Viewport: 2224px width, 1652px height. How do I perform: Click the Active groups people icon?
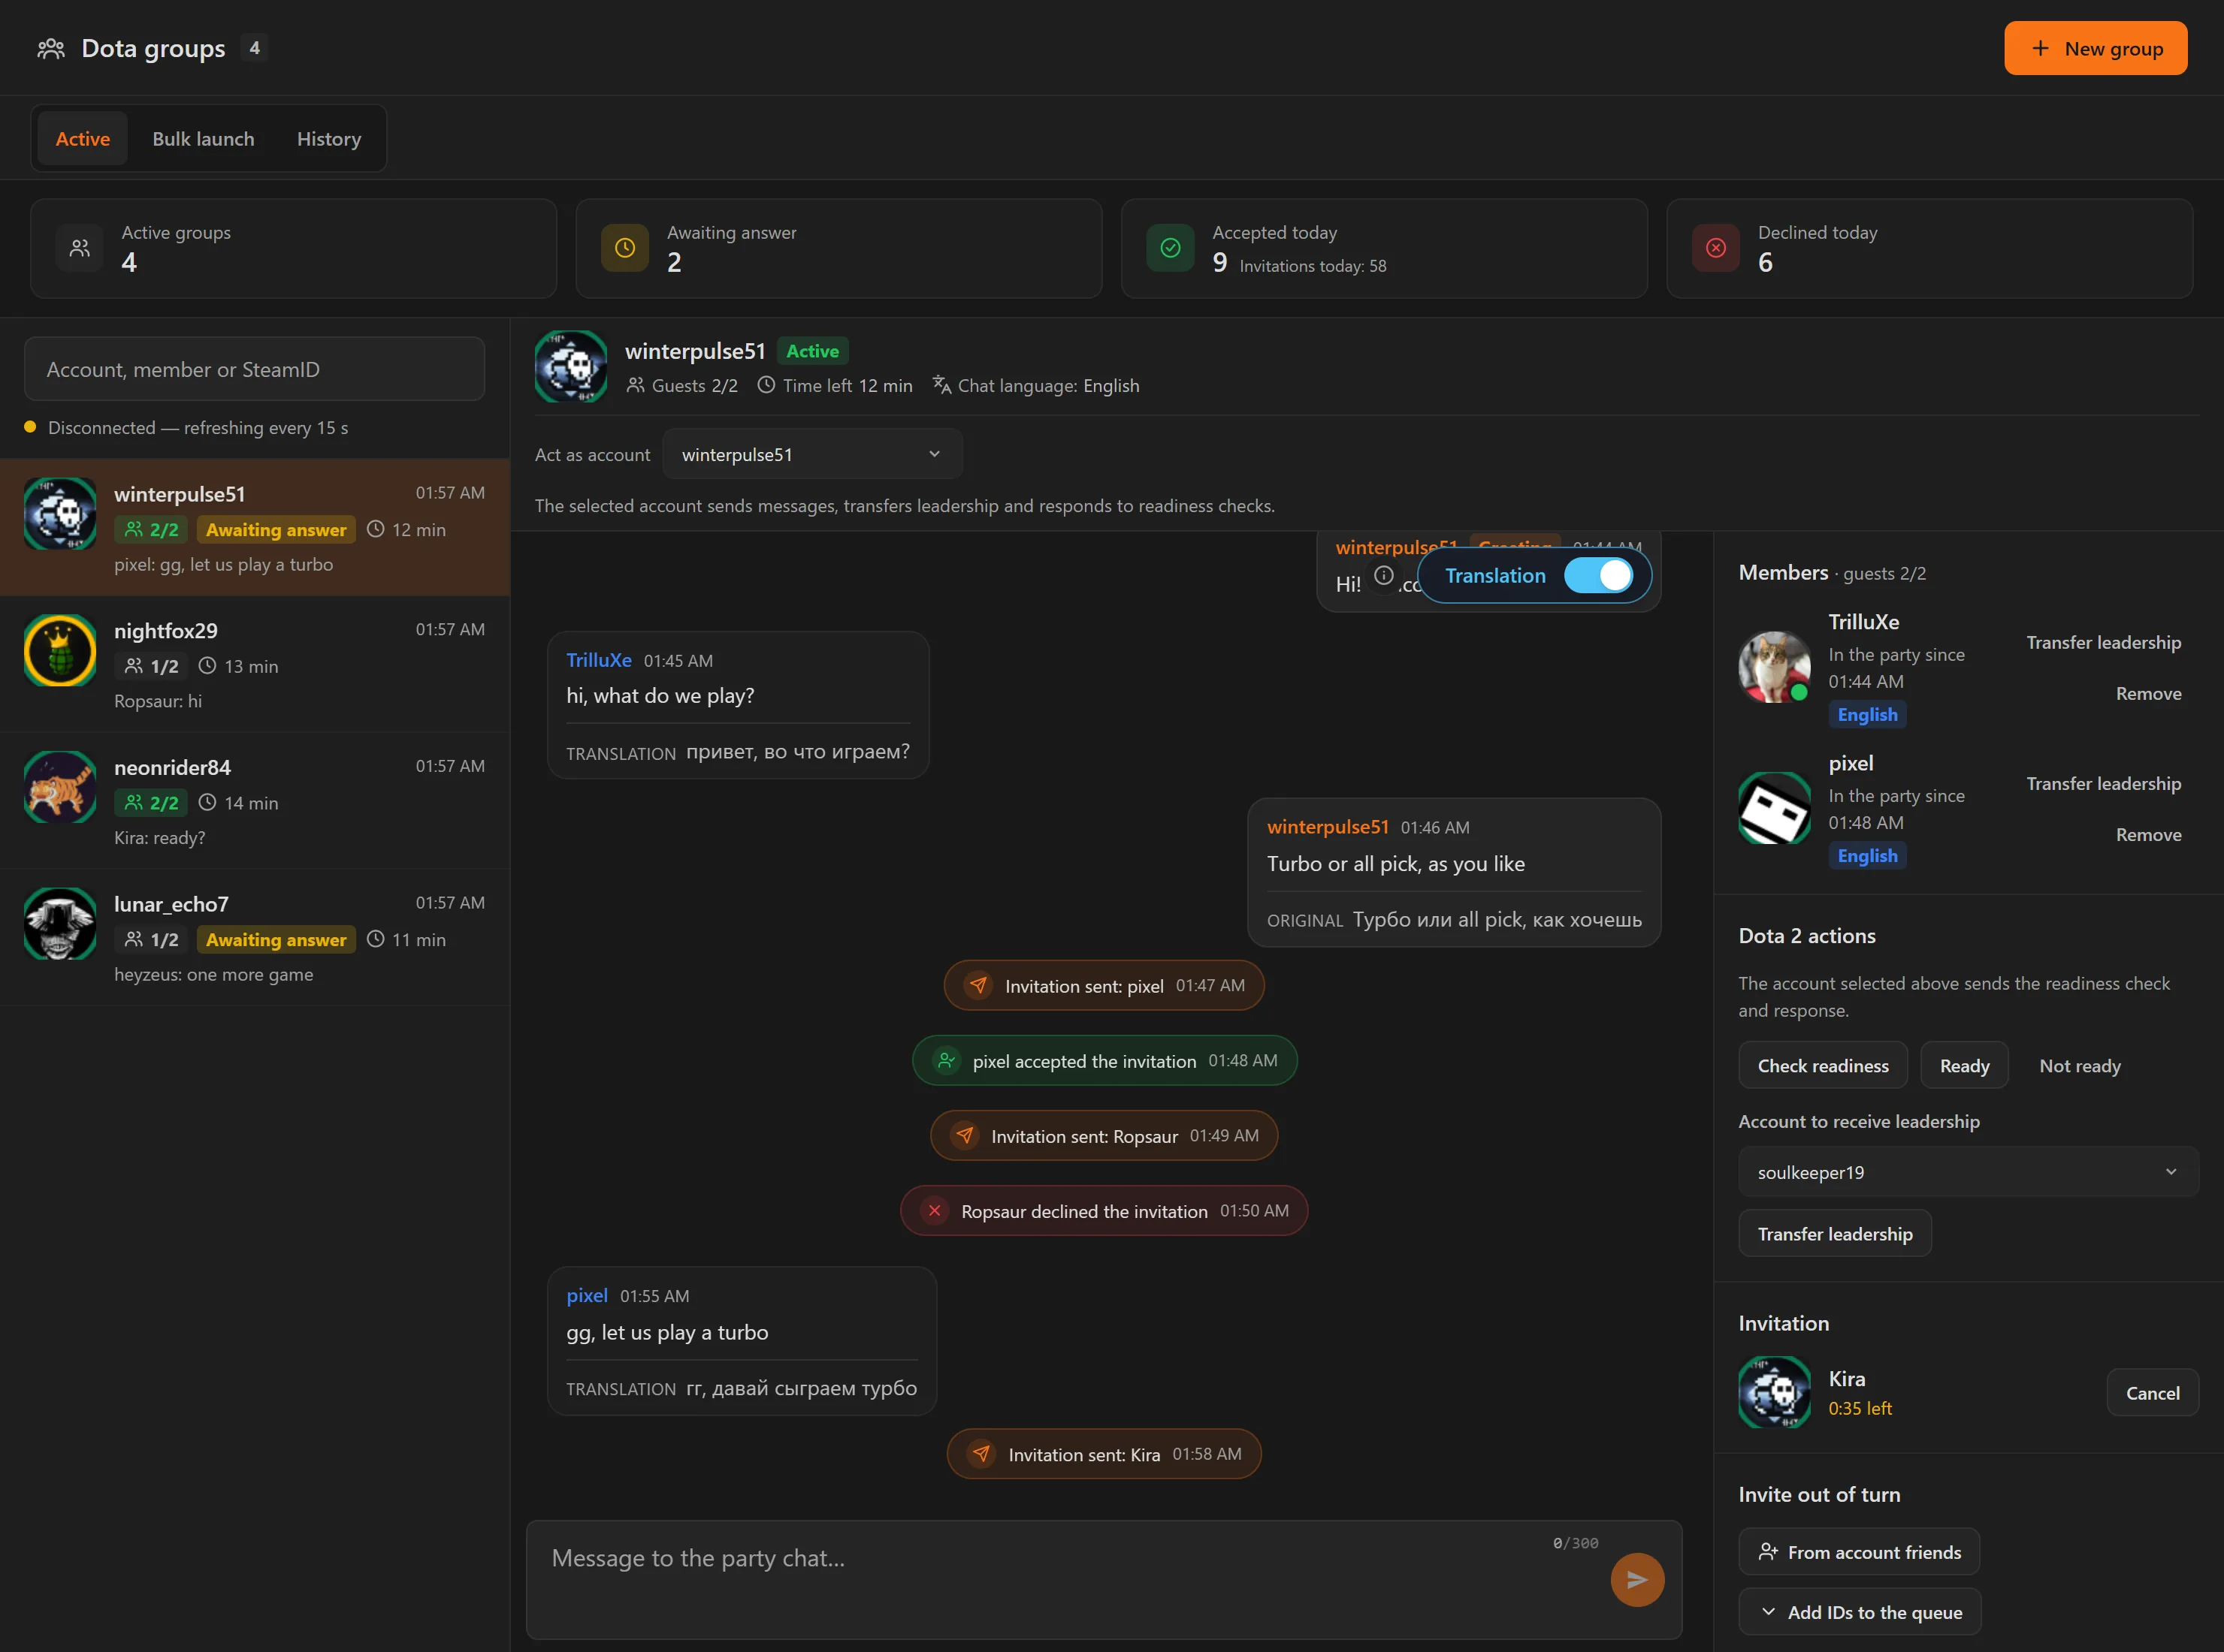click(80, 248)
